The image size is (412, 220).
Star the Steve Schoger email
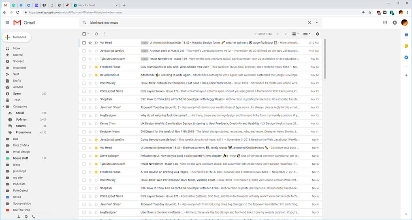90,156
